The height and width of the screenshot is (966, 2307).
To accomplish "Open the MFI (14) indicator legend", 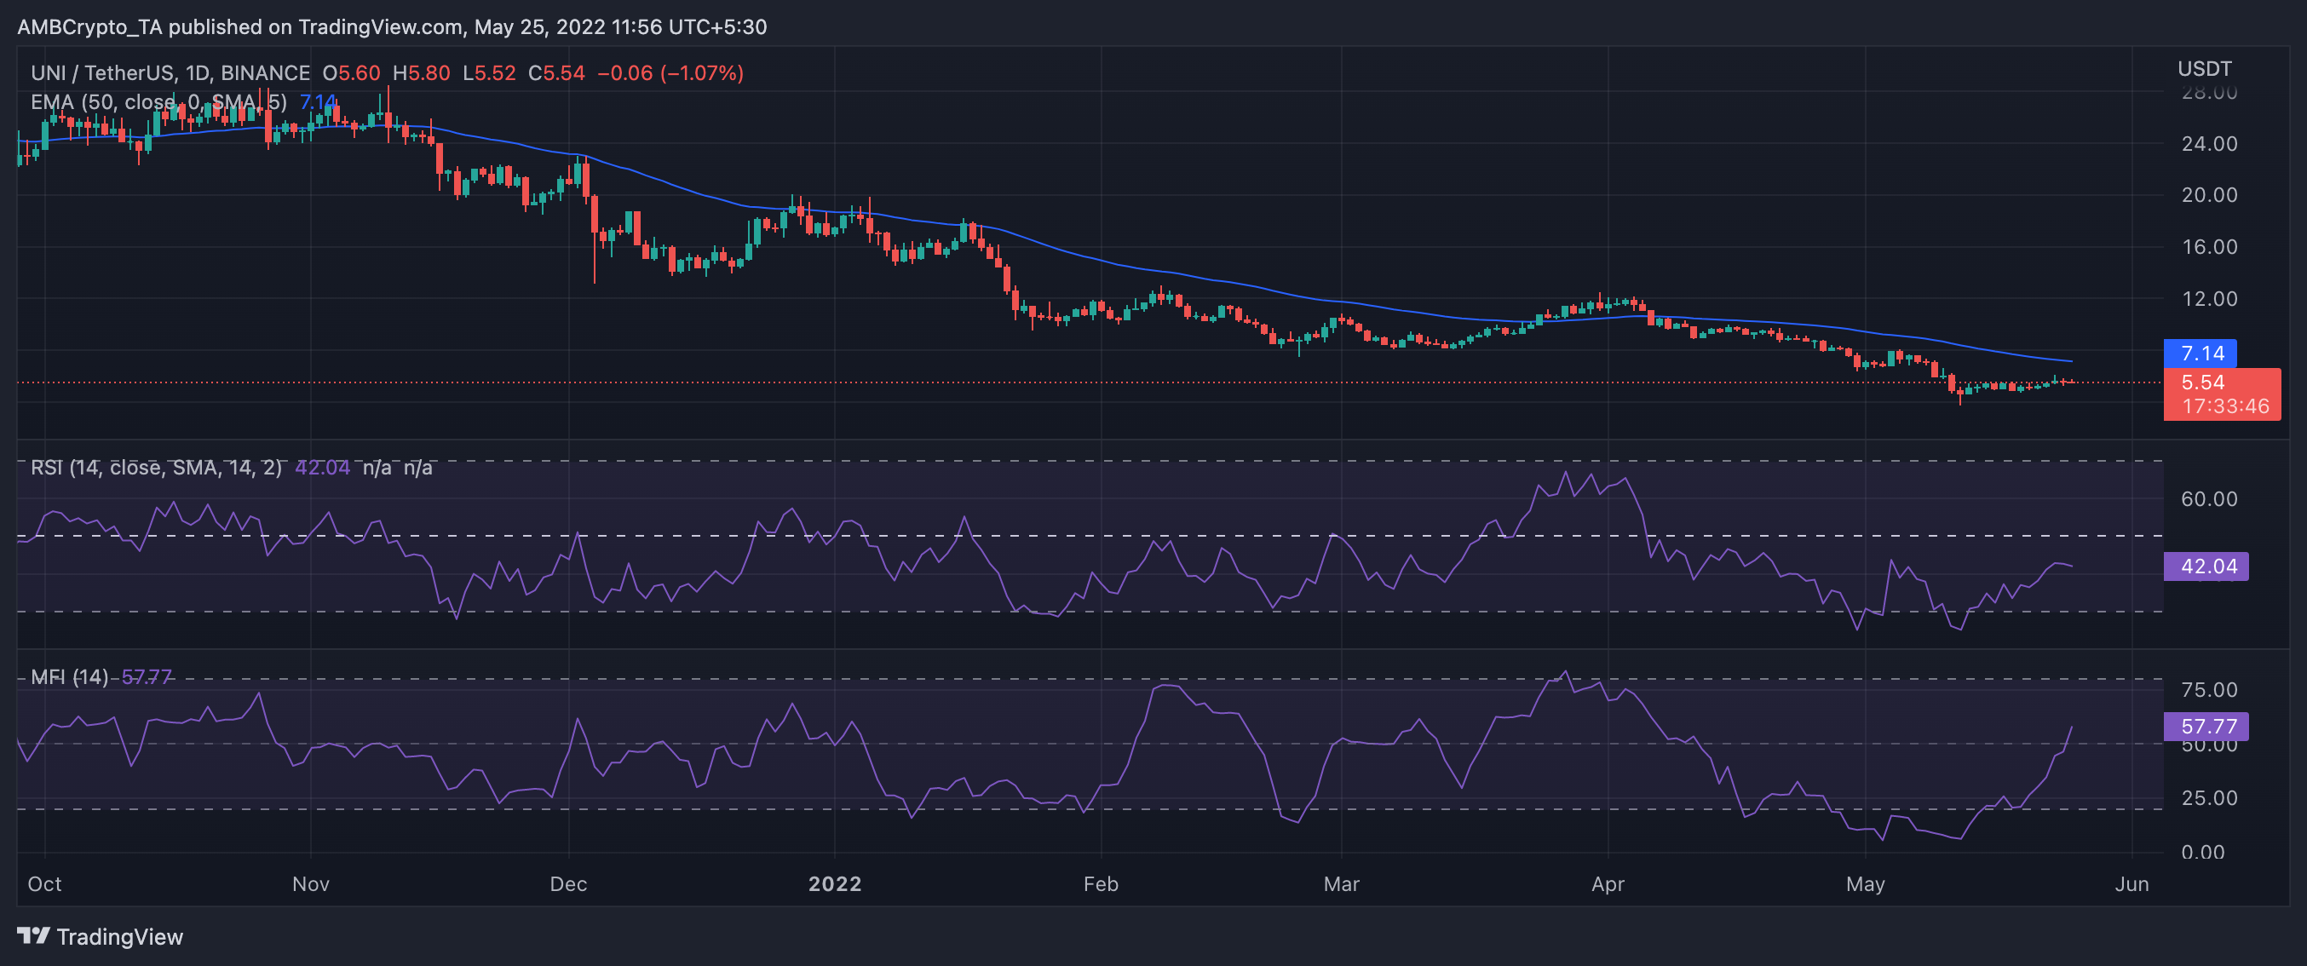I will coord(69,677).
